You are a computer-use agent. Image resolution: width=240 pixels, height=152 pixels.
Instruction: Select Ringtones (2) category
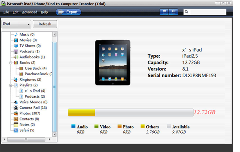[x=30, y=80]
